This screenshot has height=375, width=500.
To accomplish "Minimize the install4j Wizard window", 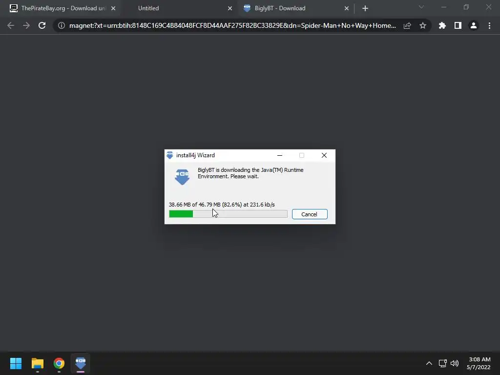I will pos(280,155).
